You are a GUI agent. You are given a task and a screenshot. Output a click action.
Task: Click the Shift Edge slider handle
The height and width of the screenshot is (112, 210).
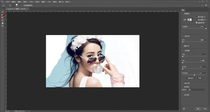pos(194,75)
